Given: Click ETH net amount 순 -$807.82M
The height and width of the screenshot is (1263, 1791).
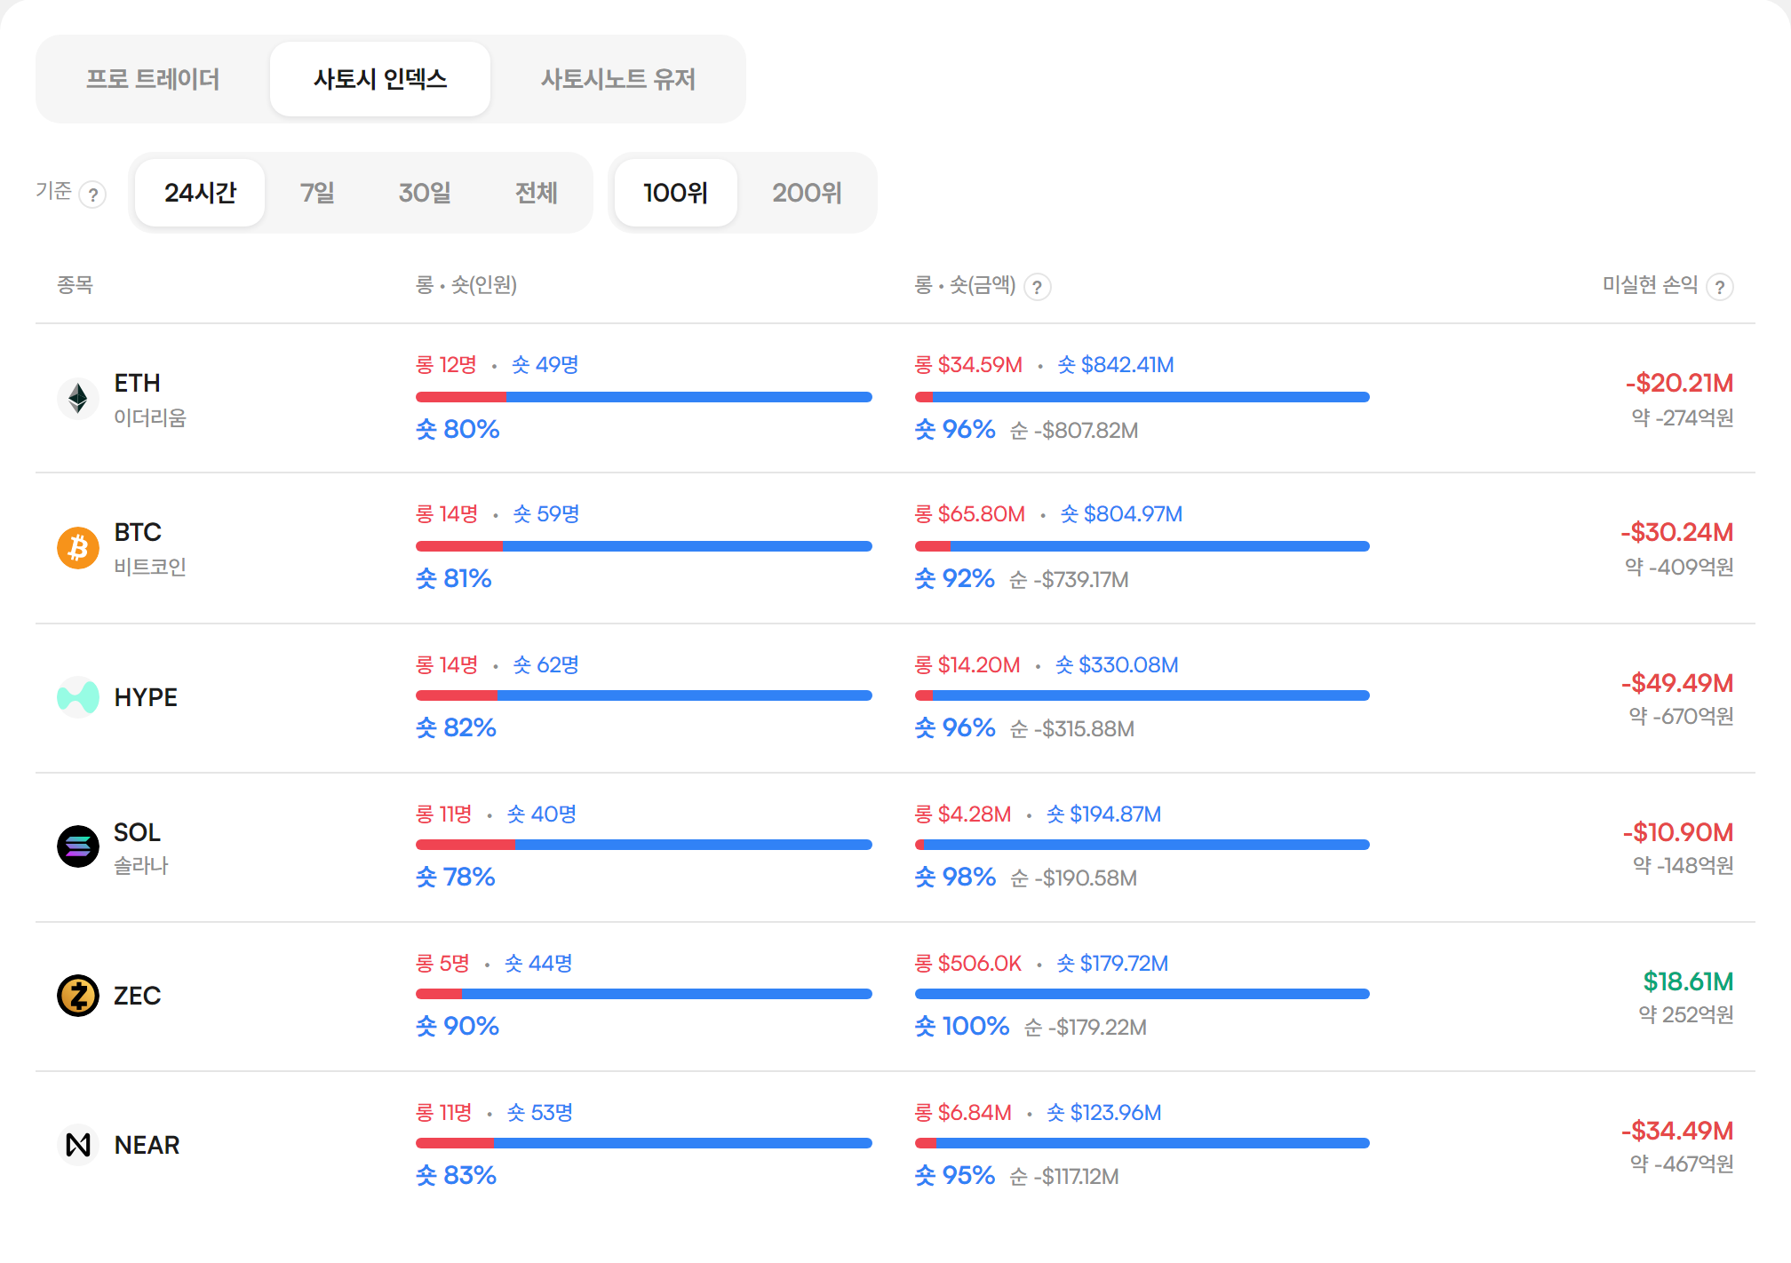Looking at the screenshot, I should [x=1074, y=431].
